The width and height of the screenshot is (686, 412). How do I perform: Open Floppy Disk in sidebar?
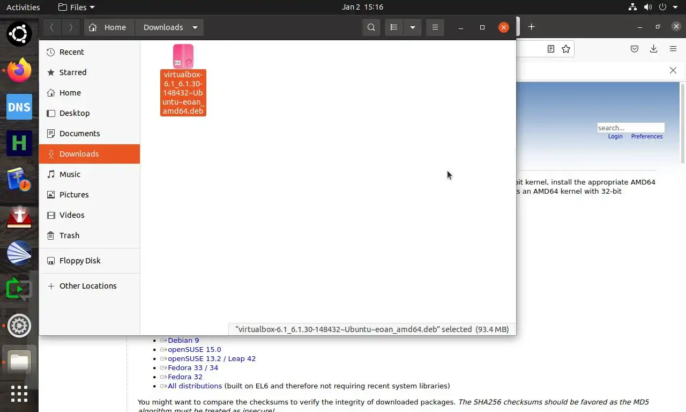pyautogui.click(x=90, y=261)
